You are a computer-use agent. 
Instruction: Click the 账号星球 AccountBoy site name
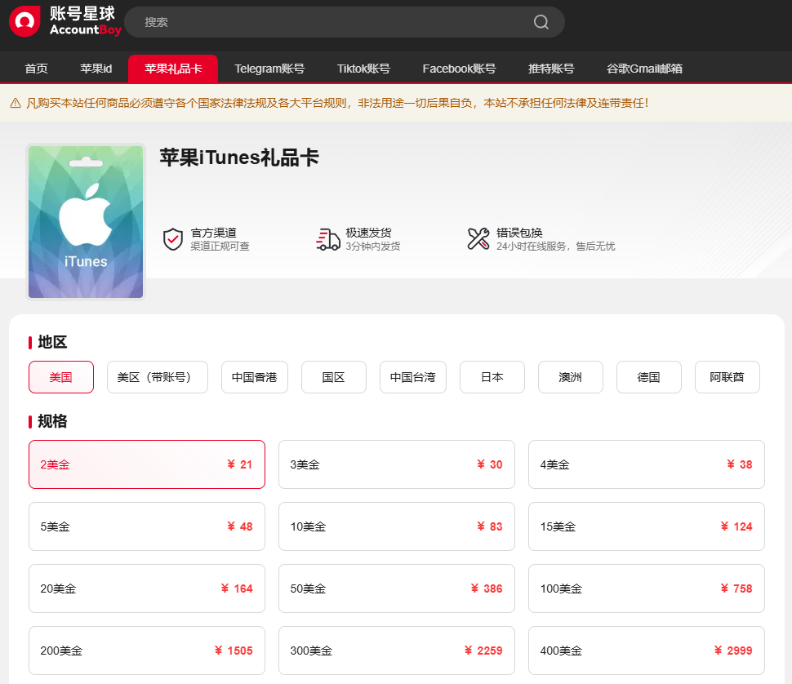(x=86, y=21)
